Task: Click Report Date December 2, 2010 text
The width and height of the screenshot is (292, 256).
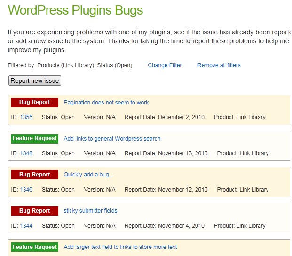Action: tap(165, 117)
